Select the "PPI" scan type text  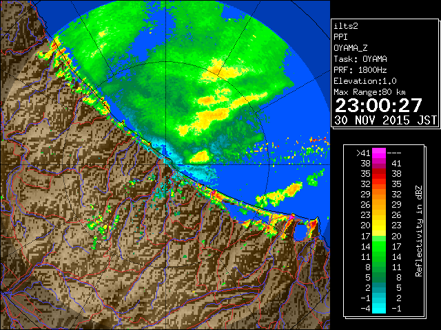pos(340,37)
